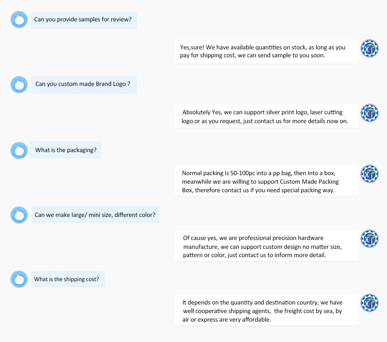Select the "What is the shipping cost?" bubble
The image size is (387, 342).
(67, 279)
